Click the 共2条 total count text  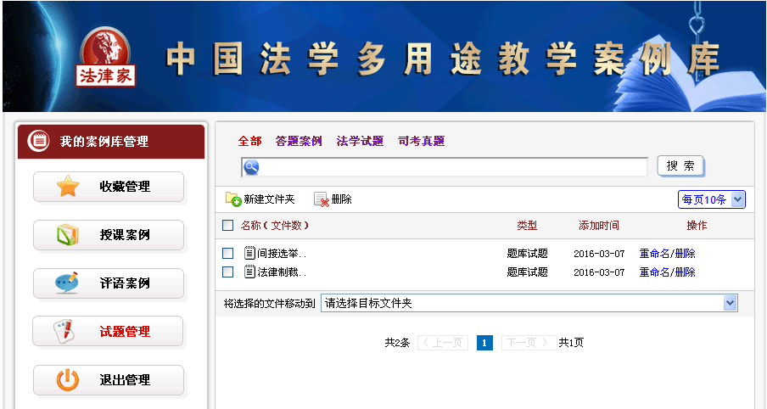[397, 343]
